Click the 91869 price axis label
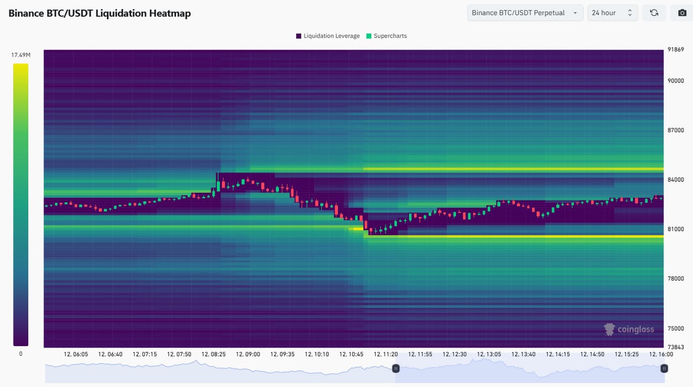 [x=675, y=49]
